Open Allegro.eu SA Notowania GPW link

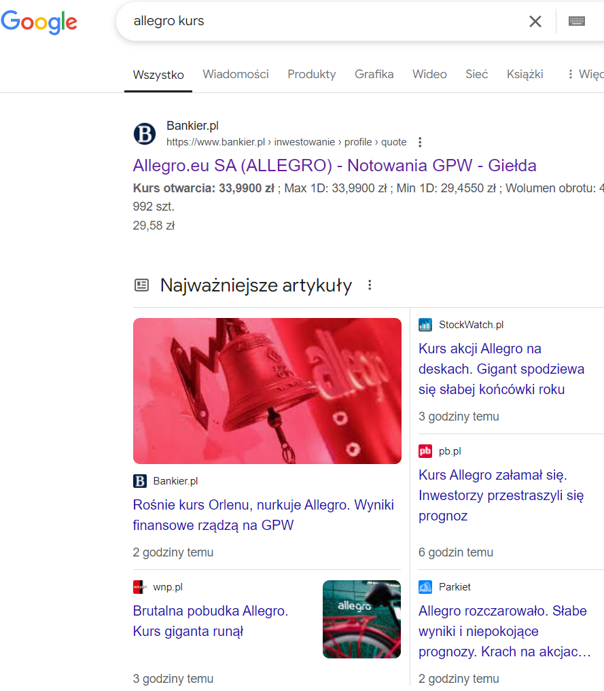tap(334, 165)
